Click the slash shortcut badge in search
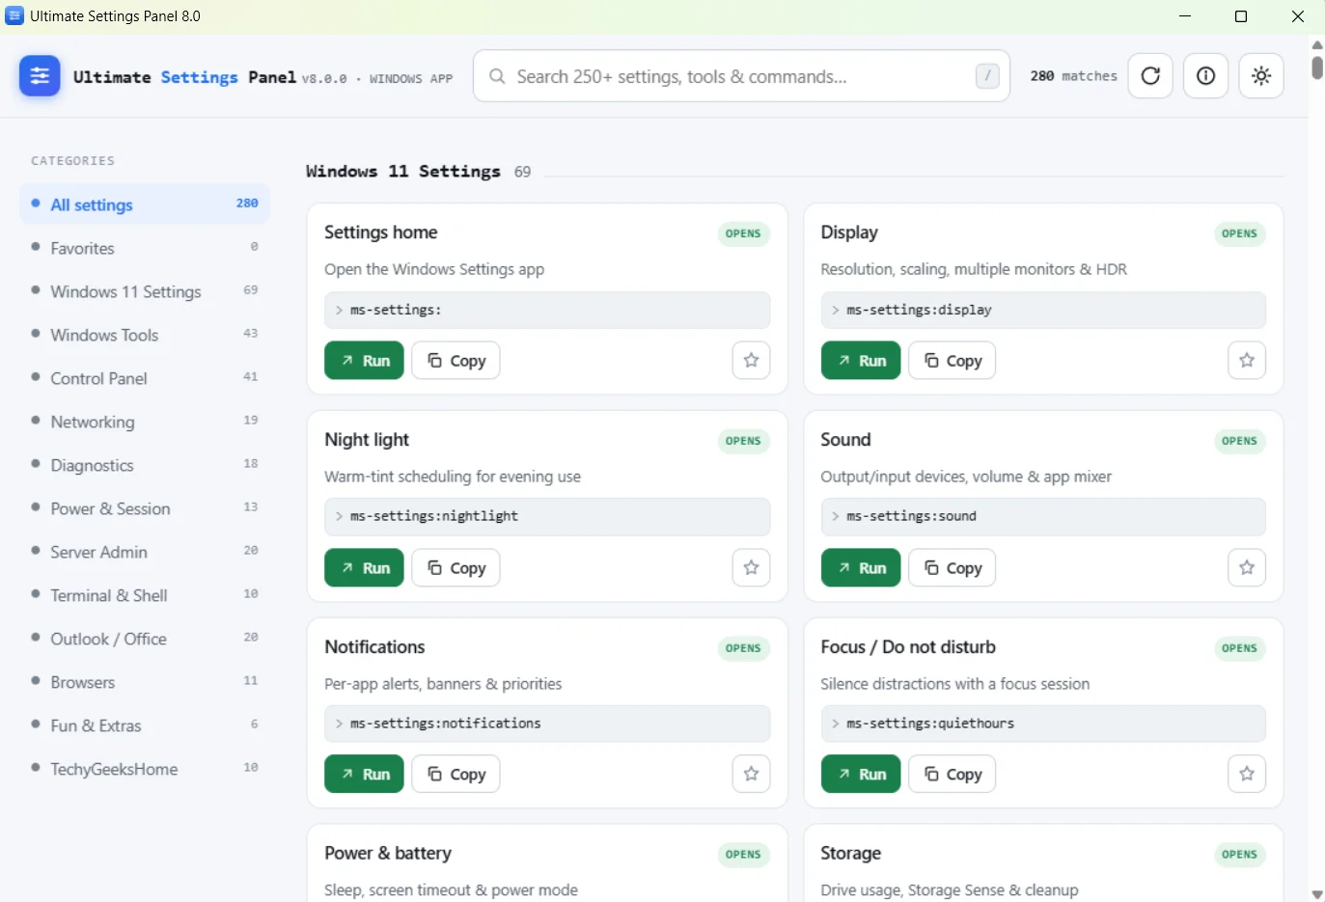The width and height of the screenshot is (1325, 902). (987, 76)
